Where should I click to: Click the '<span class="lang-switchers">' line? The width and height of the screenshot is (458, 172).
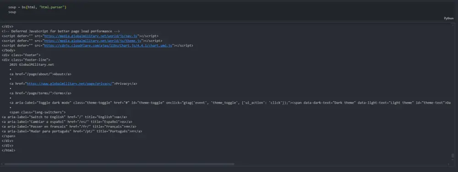(38, 112)
